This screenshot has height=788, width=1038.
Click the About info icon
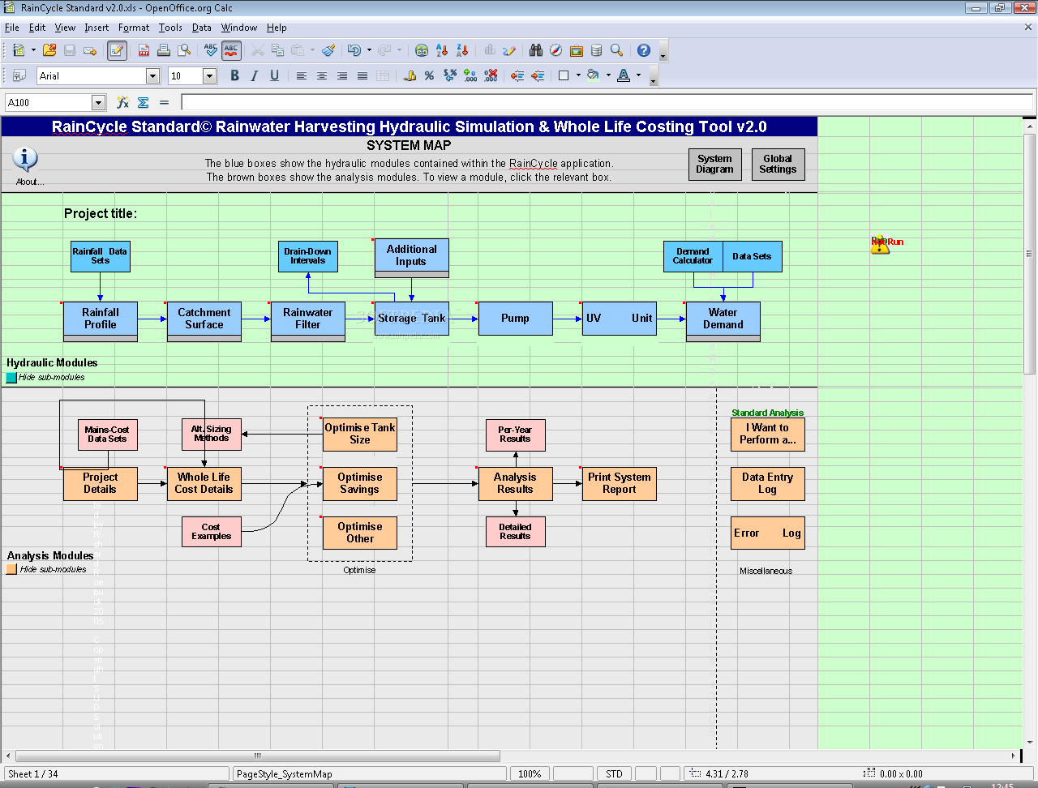pos(26,160)
